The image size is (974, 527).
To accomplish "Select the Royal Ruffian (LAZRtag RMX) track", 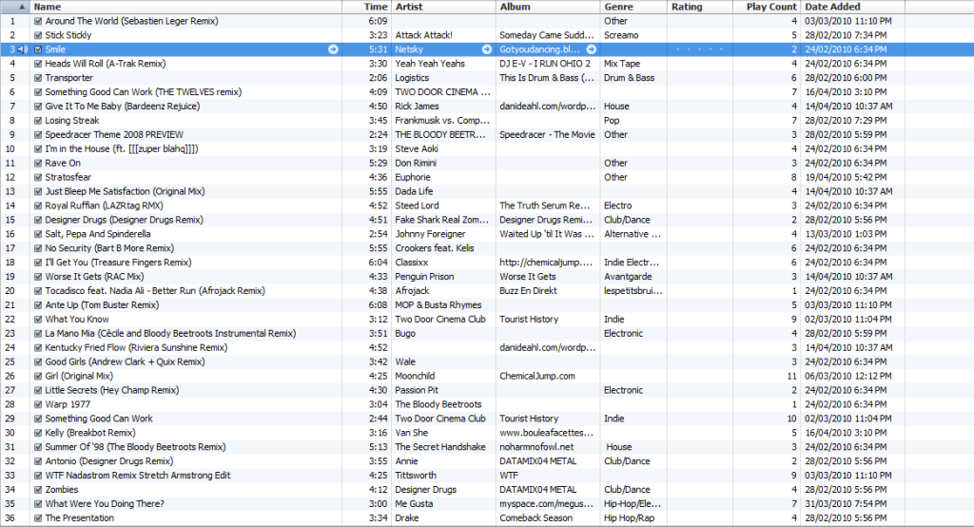I will click(x=104, y=205).
